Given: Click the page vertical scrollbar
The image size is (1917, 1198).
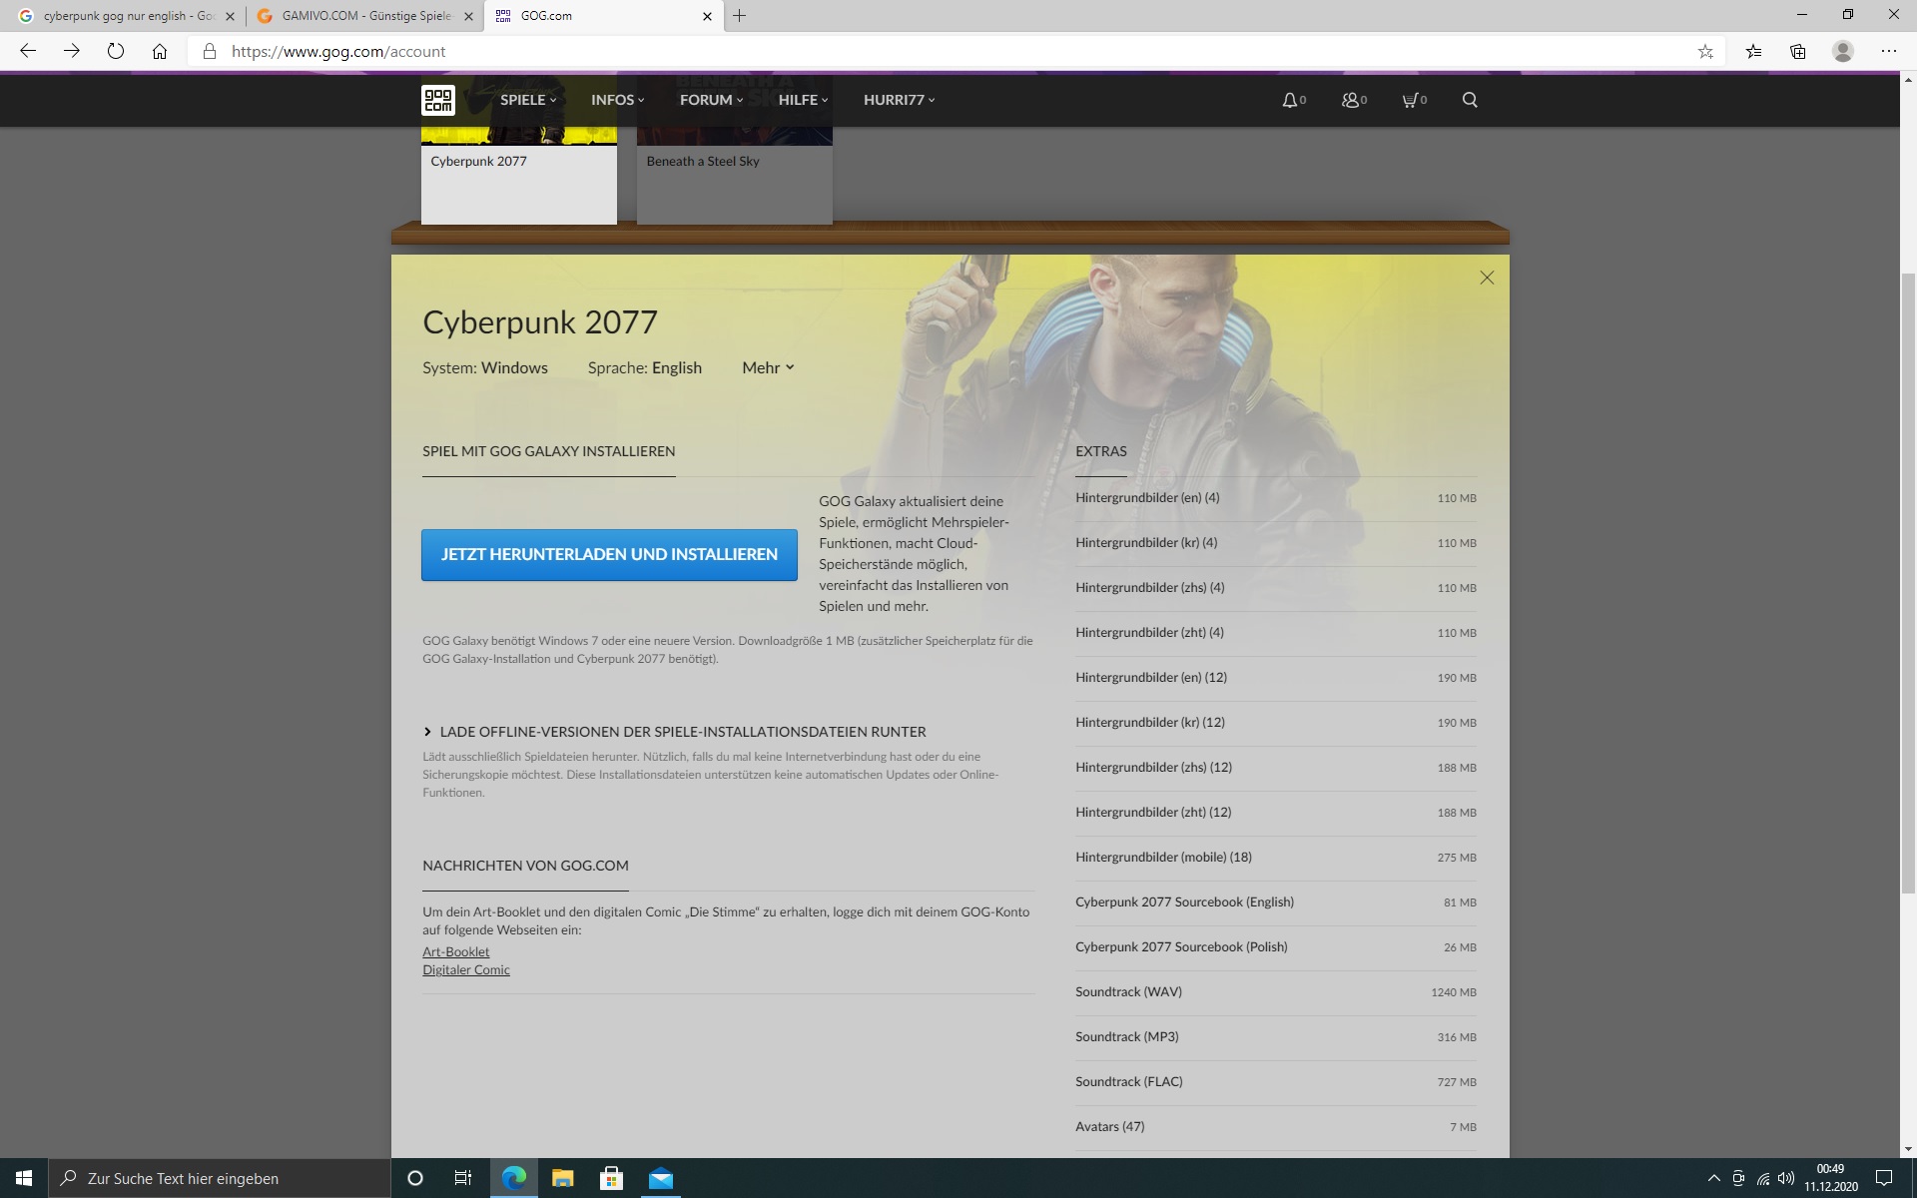Looking at the screenshot, I should (x=1908, y=582).
